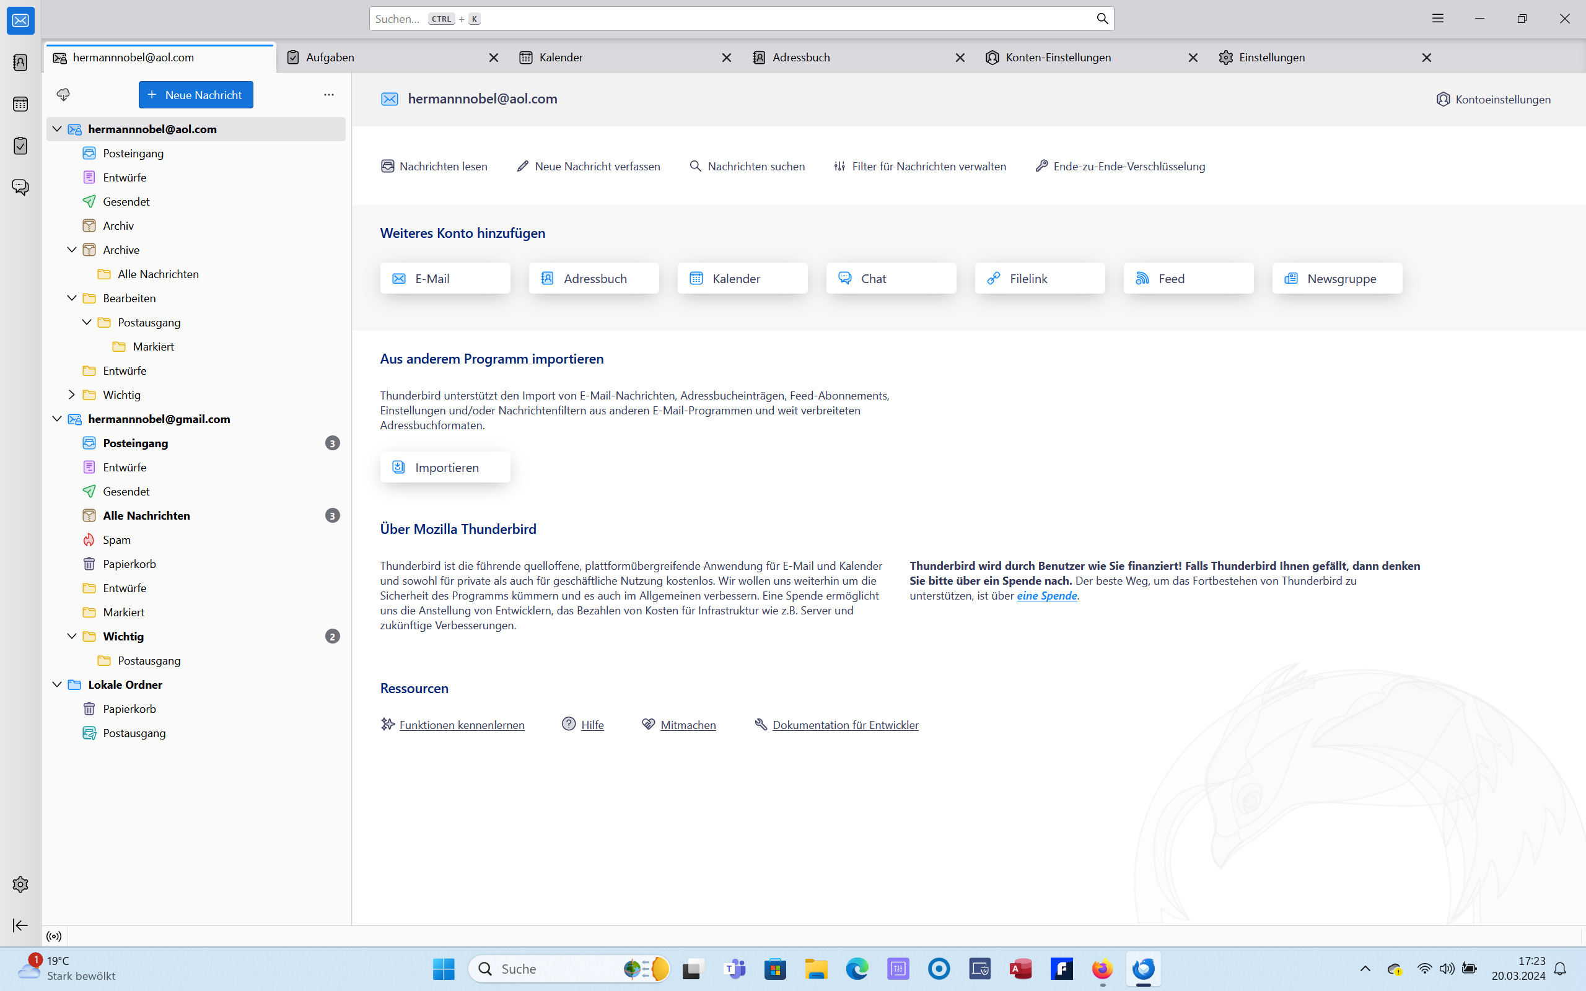This screenshot has height=991, width=1586.
Task: Collapse the hermannnobel@gmail.com account tree
Action: [x=57, y=419]
